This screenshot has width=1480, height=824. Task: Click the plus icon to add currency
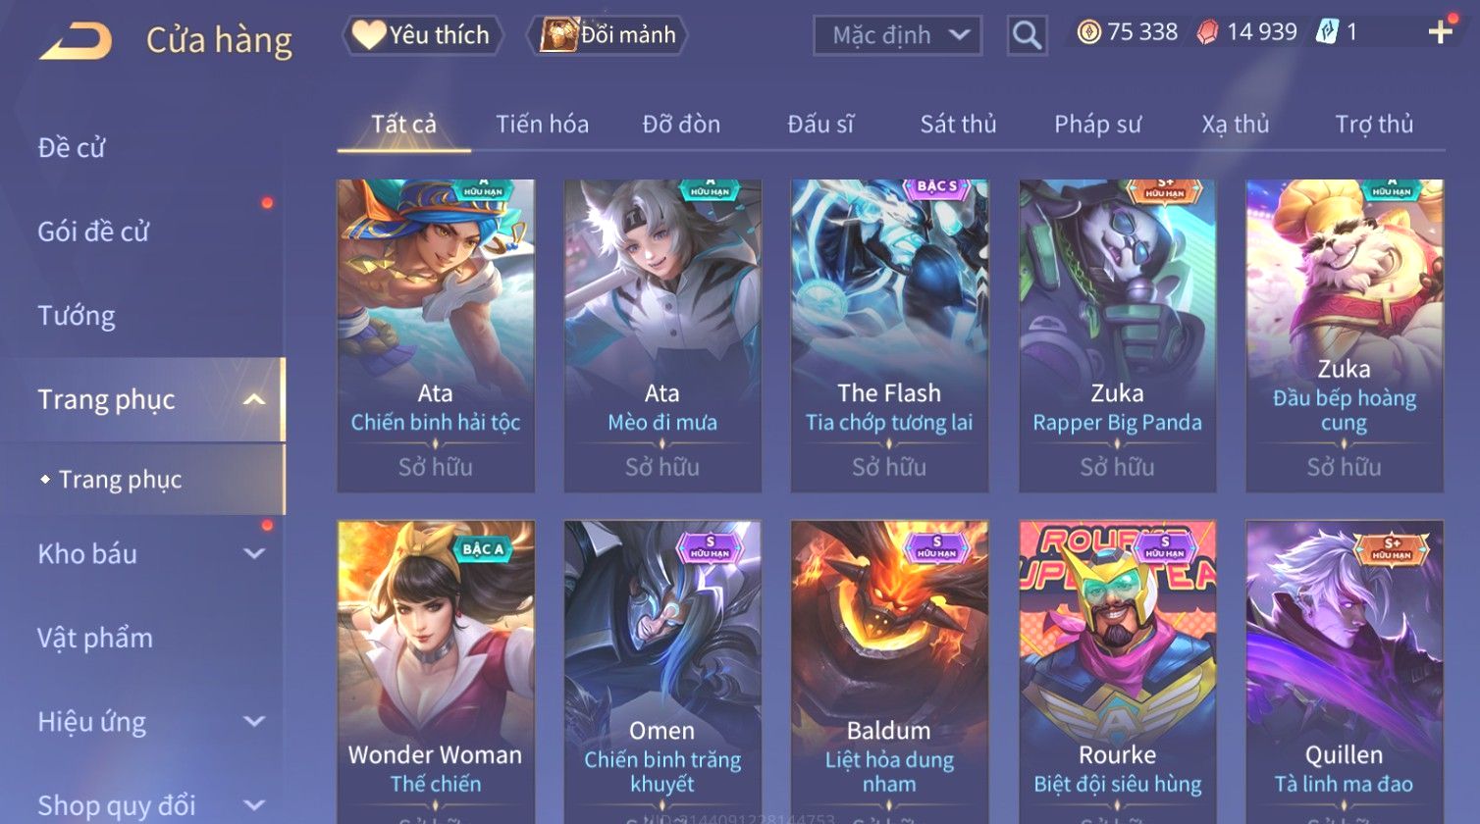(1440, 32)
